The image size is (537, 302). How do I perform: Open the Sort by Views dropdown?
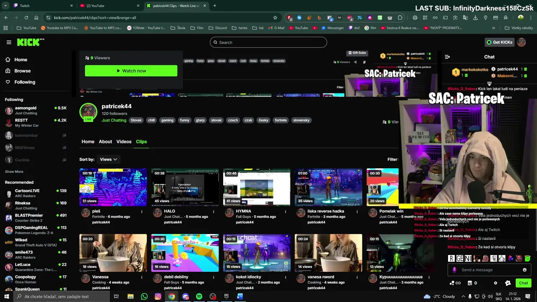tap(108, 159)
